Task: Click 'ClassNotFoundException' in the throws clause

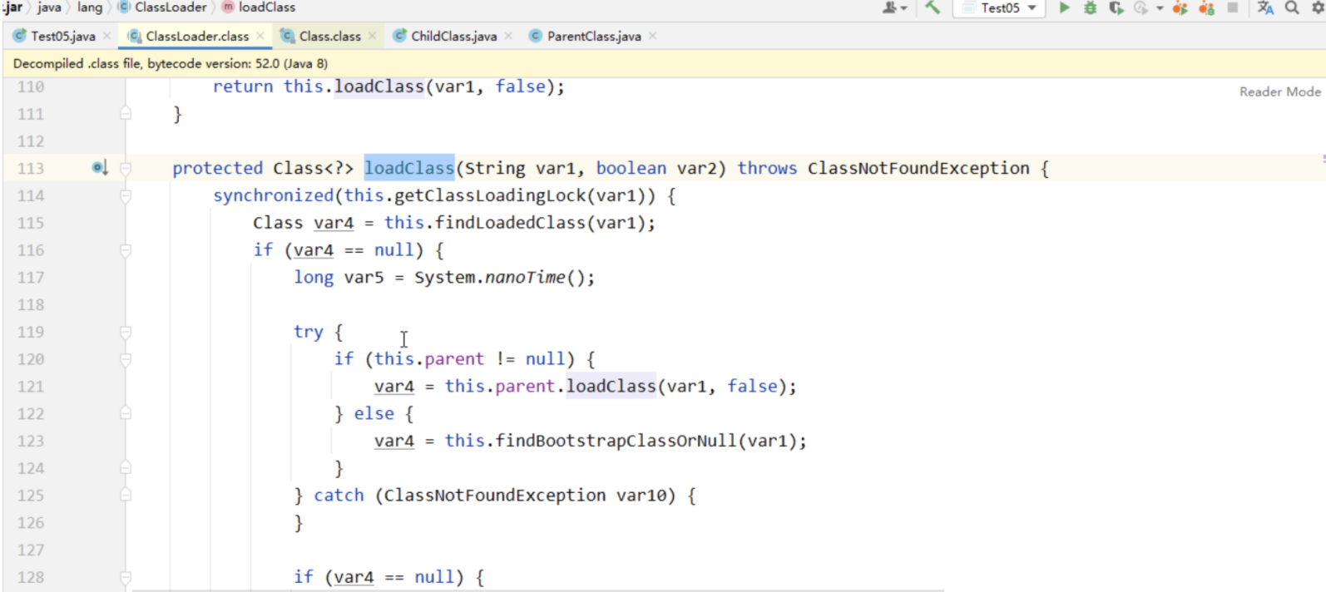Action: 918,168
